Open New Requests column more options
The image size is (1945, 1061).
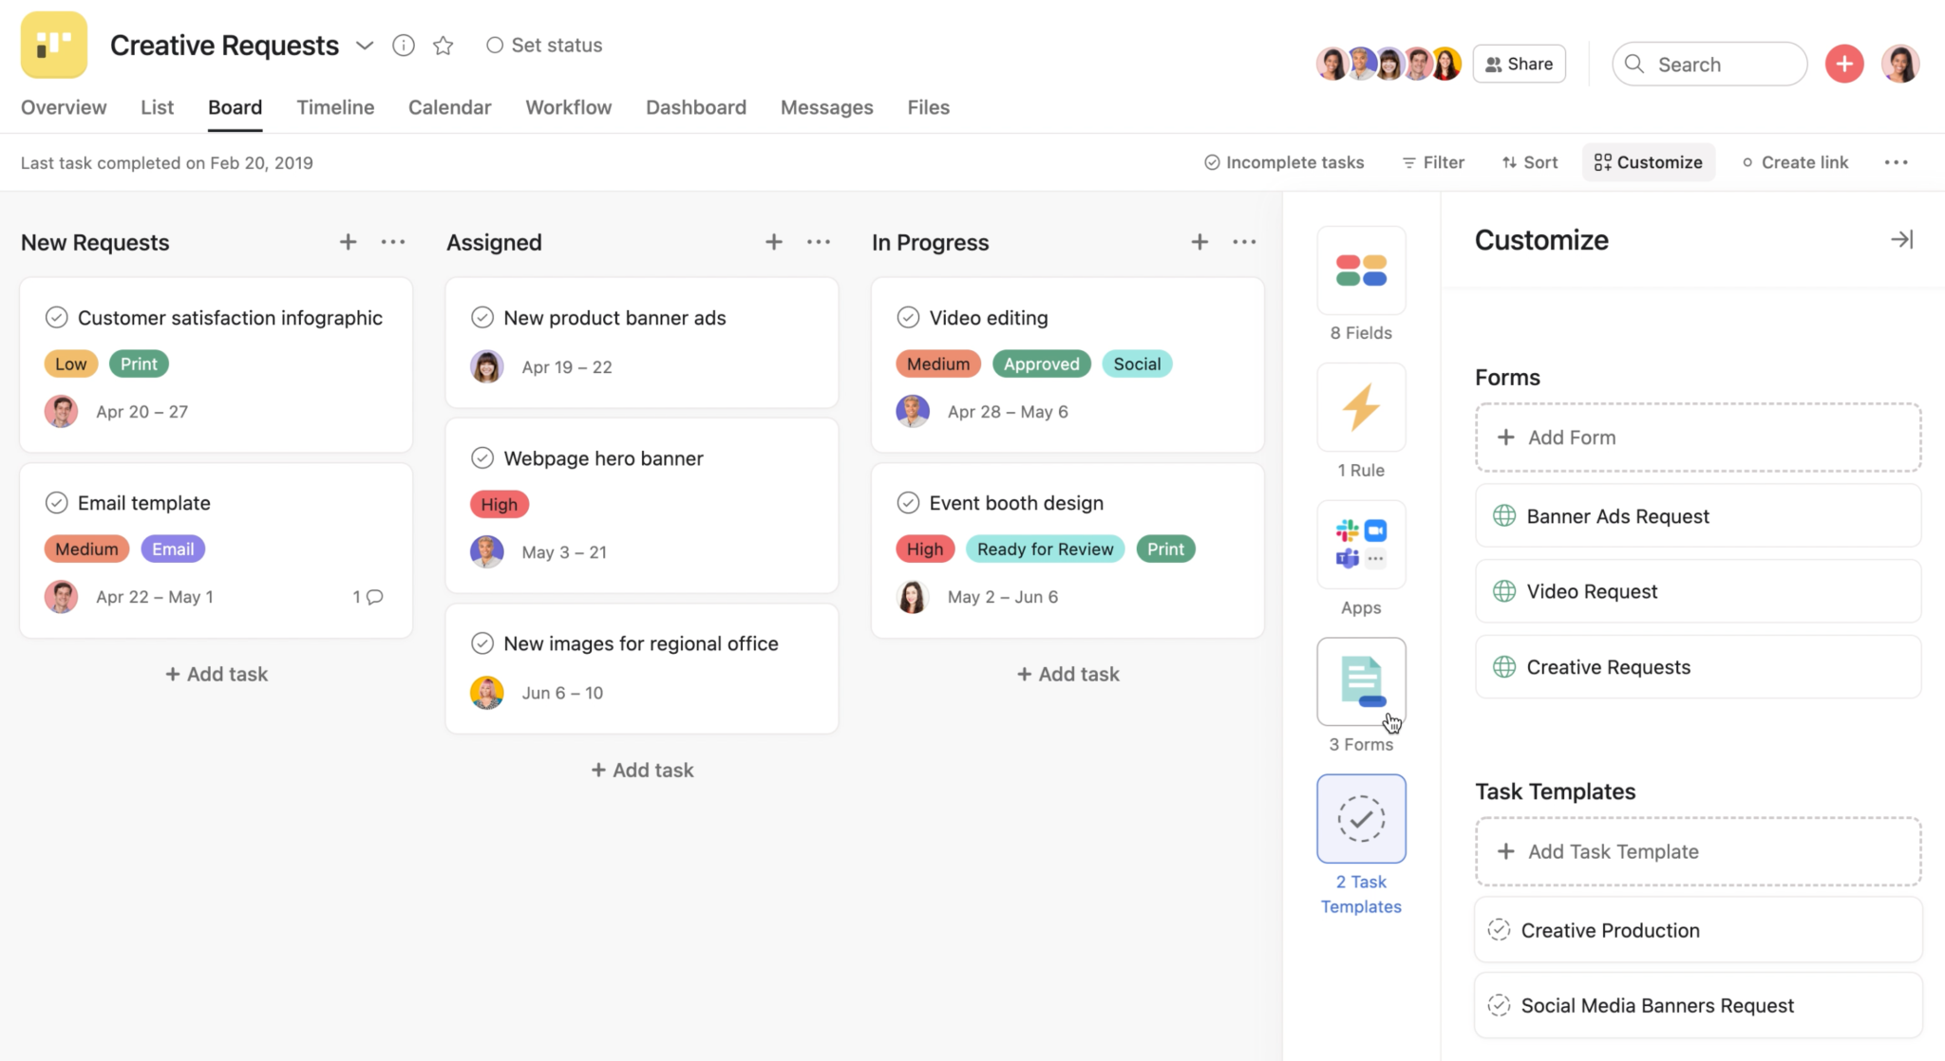click(x=393, y=242)
